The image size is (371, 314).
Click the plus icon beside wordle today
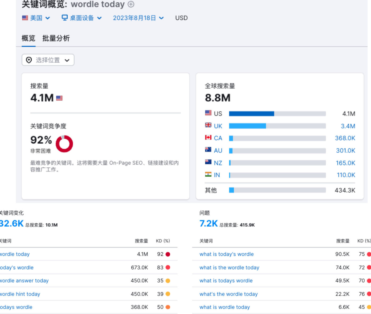click(131, 4)
